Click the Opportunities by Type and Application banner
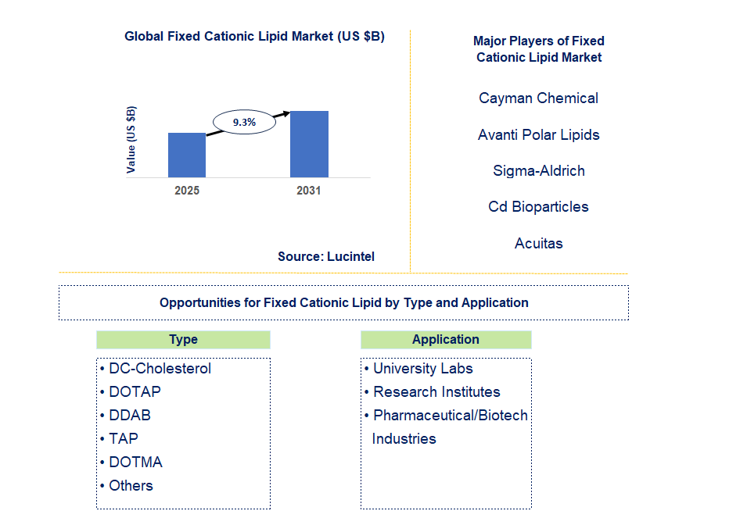The width and height of the screenshot is (729, 525). 343,302
